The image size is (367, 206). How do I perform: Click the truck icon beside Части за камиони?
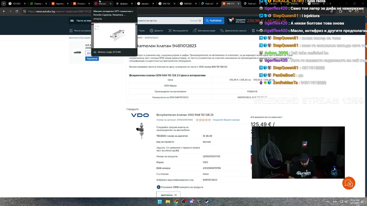click(x=71, y=31)
